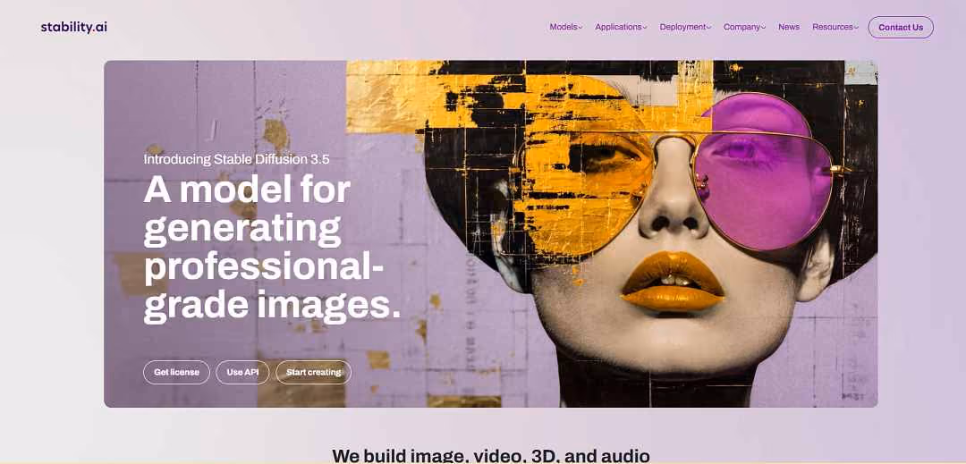
Task: Click the Contact Us button
Action: coord(901,27)
